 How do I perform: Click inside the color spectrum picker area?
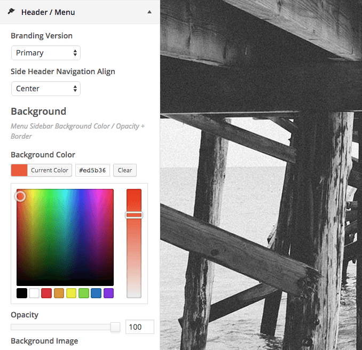65,237
